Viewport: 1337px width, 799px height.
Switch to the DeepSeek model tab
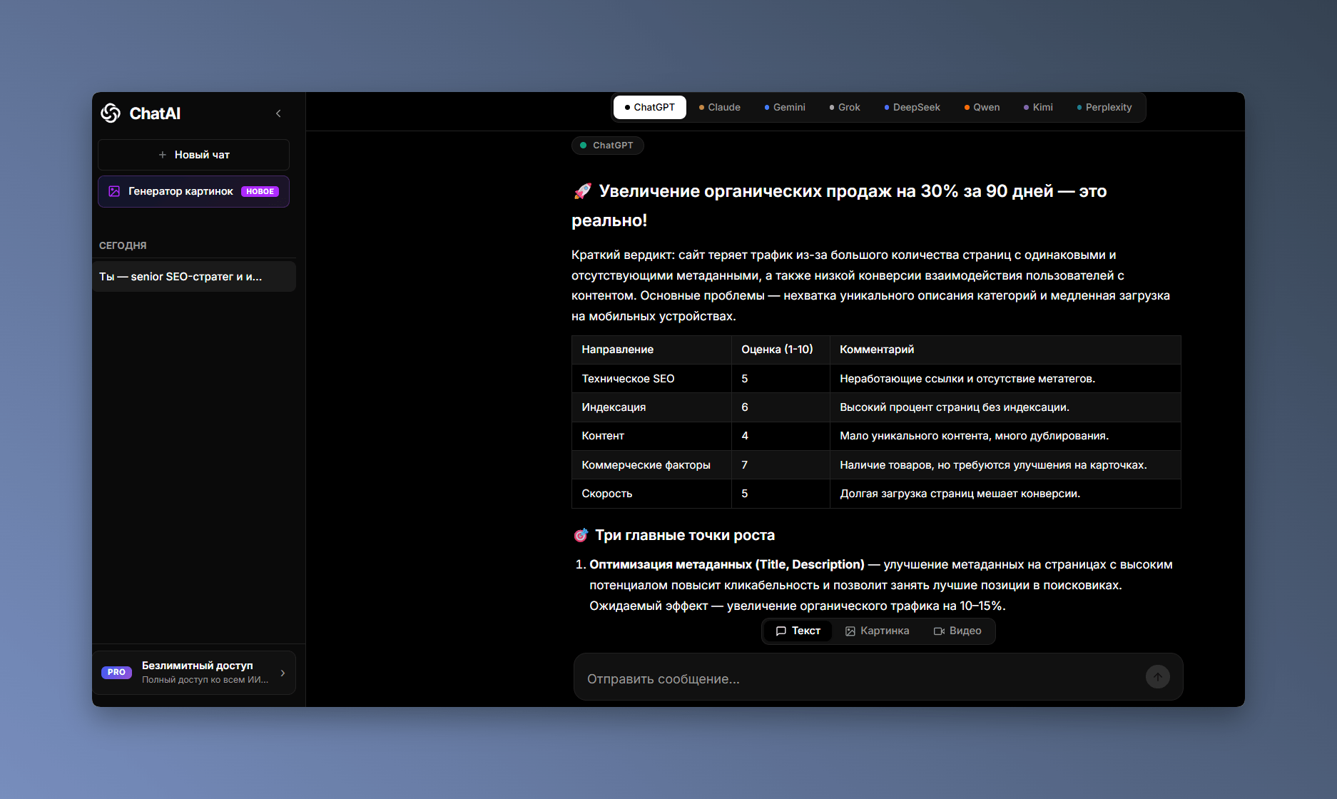pyautogui.click(x=912, y=107)
